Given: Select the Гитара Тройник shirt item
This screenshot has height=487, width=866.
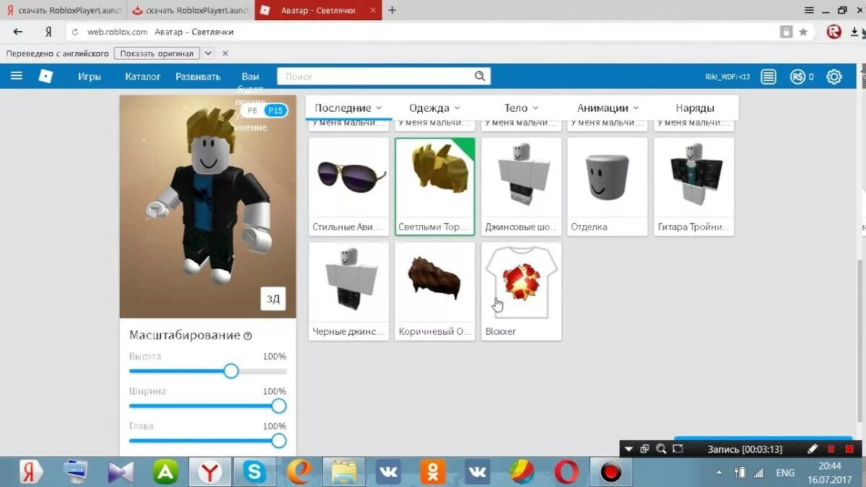Looking at the screenshot, I should point(694,186).
